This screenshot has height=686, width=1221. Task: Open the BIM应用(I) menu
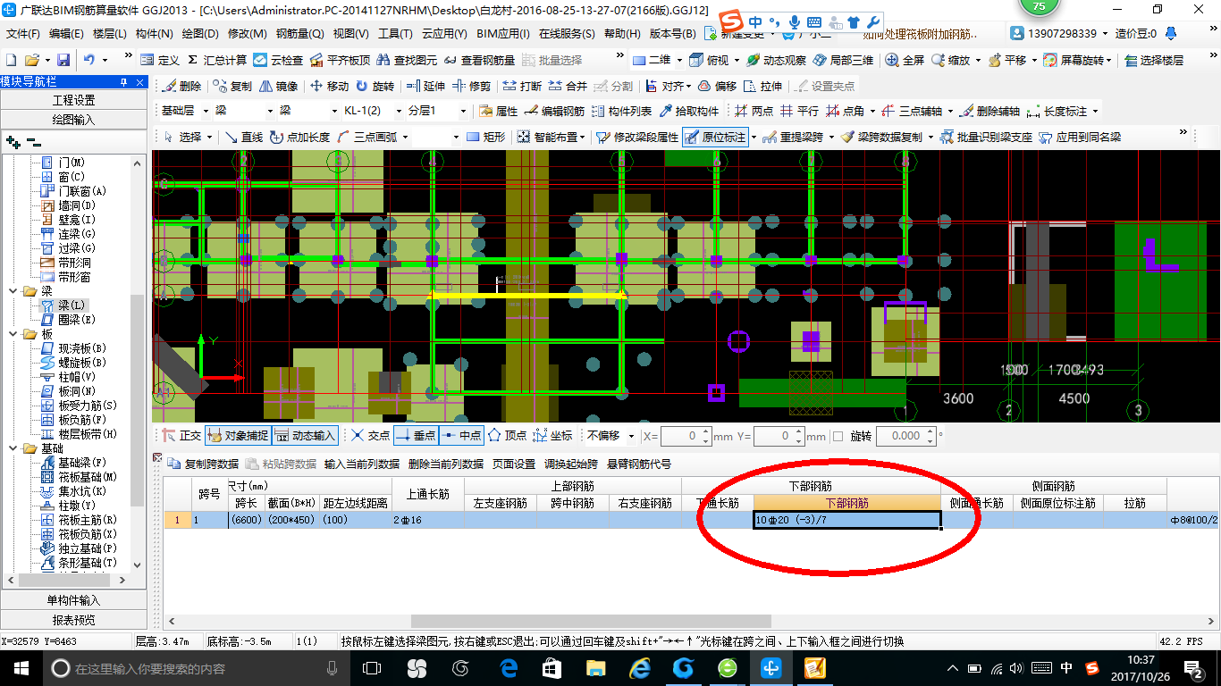click(x=503, y=34)
